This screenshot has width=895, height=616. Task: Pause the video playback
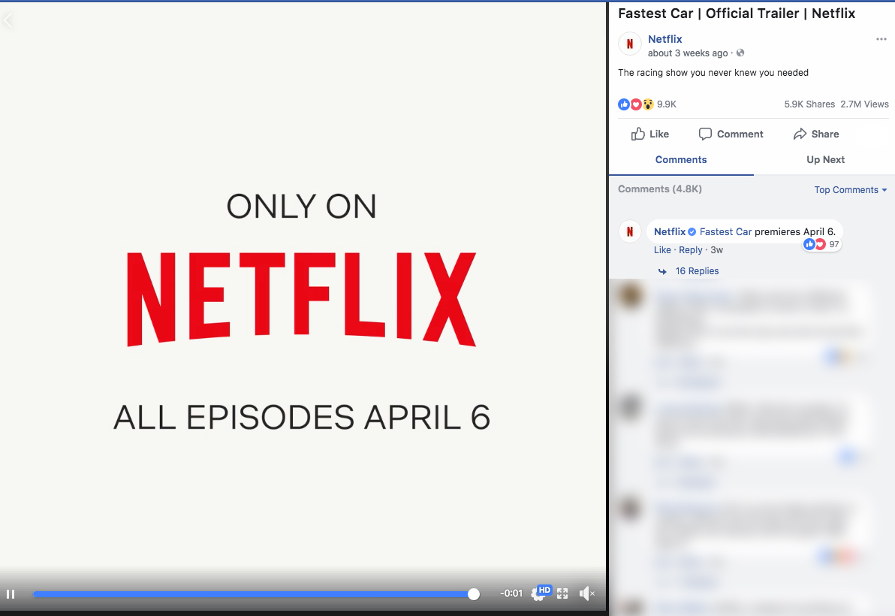point(11,594)
